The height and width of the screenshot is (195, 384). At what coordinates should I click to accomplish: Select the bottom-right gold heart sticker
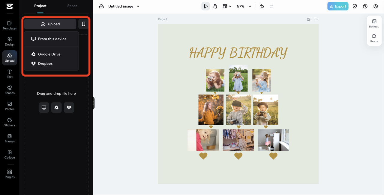coord(273,156)
